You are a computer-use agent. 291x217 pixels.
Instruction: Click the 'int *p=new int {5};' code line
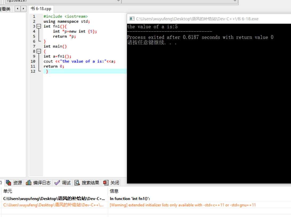75,31
